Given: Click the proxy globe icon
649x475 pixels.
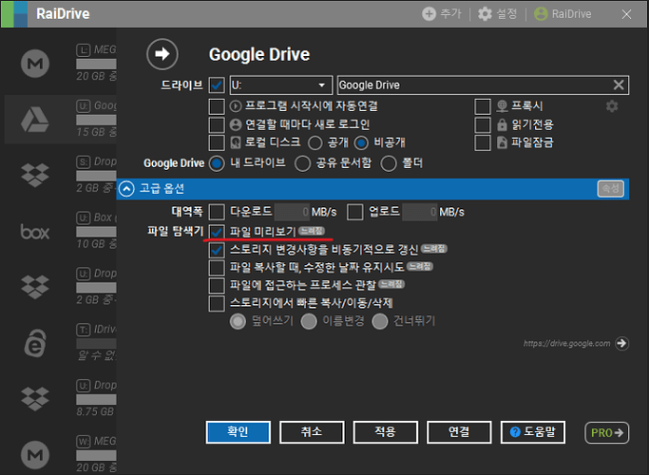Looking at the screenshot, I should click(x=502, y=106).
